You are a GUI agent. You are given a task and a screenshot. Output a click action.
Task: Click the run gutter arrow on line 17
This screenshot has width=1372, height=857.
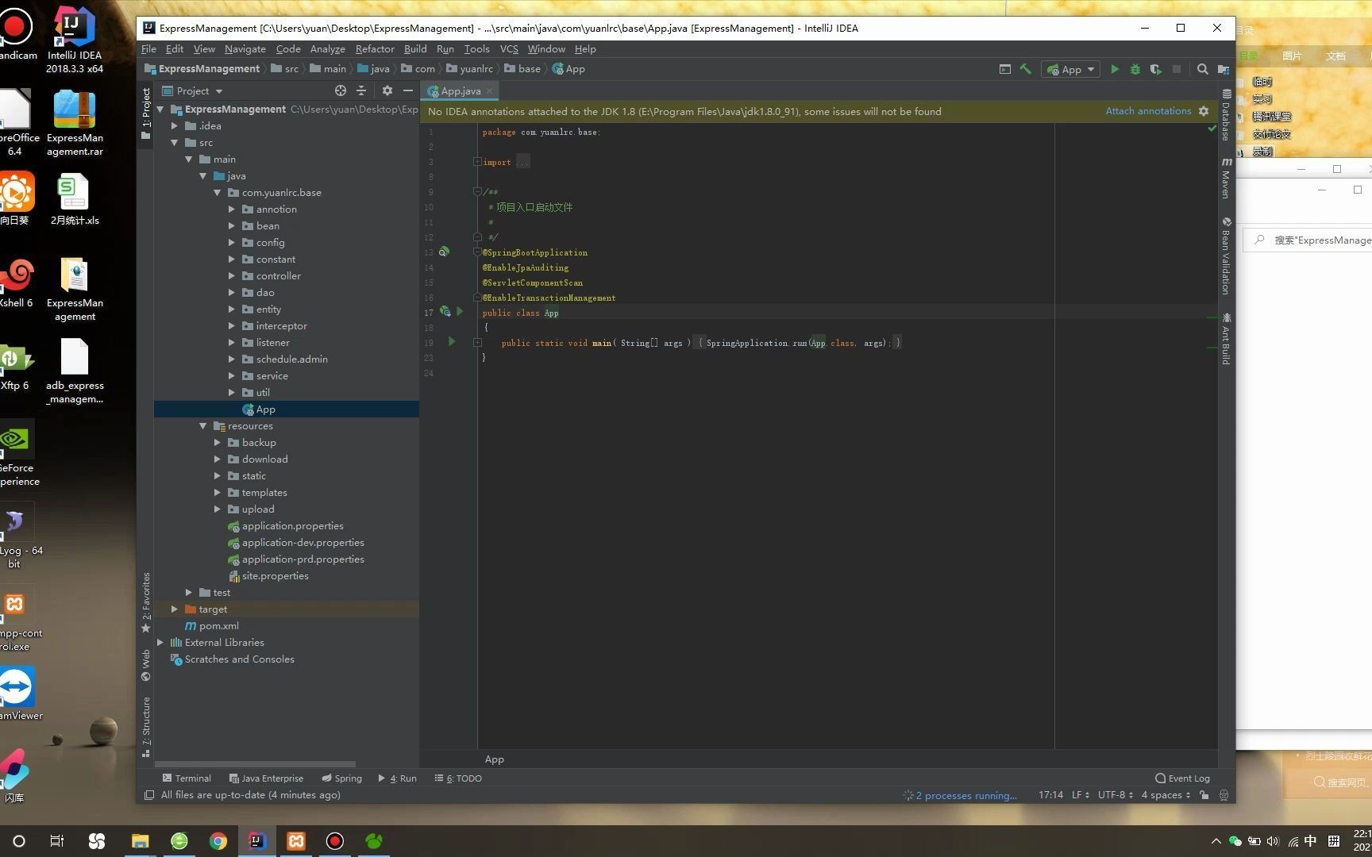[x=460, y=312]
